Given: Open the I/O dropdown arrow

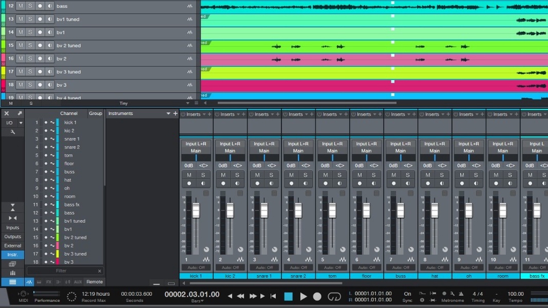Looking at the screenshot, I should tap(21, 123).
